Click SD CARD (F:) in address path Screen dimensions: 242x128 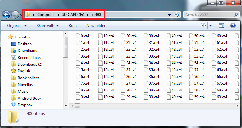73,15
